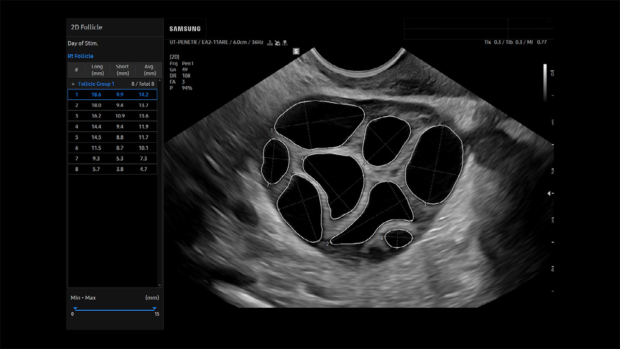The height and width of the screenshot is (349, 620).
Task: Click the traced follicle labeled 1 on ultrasound
Action: tap(318, 124)
